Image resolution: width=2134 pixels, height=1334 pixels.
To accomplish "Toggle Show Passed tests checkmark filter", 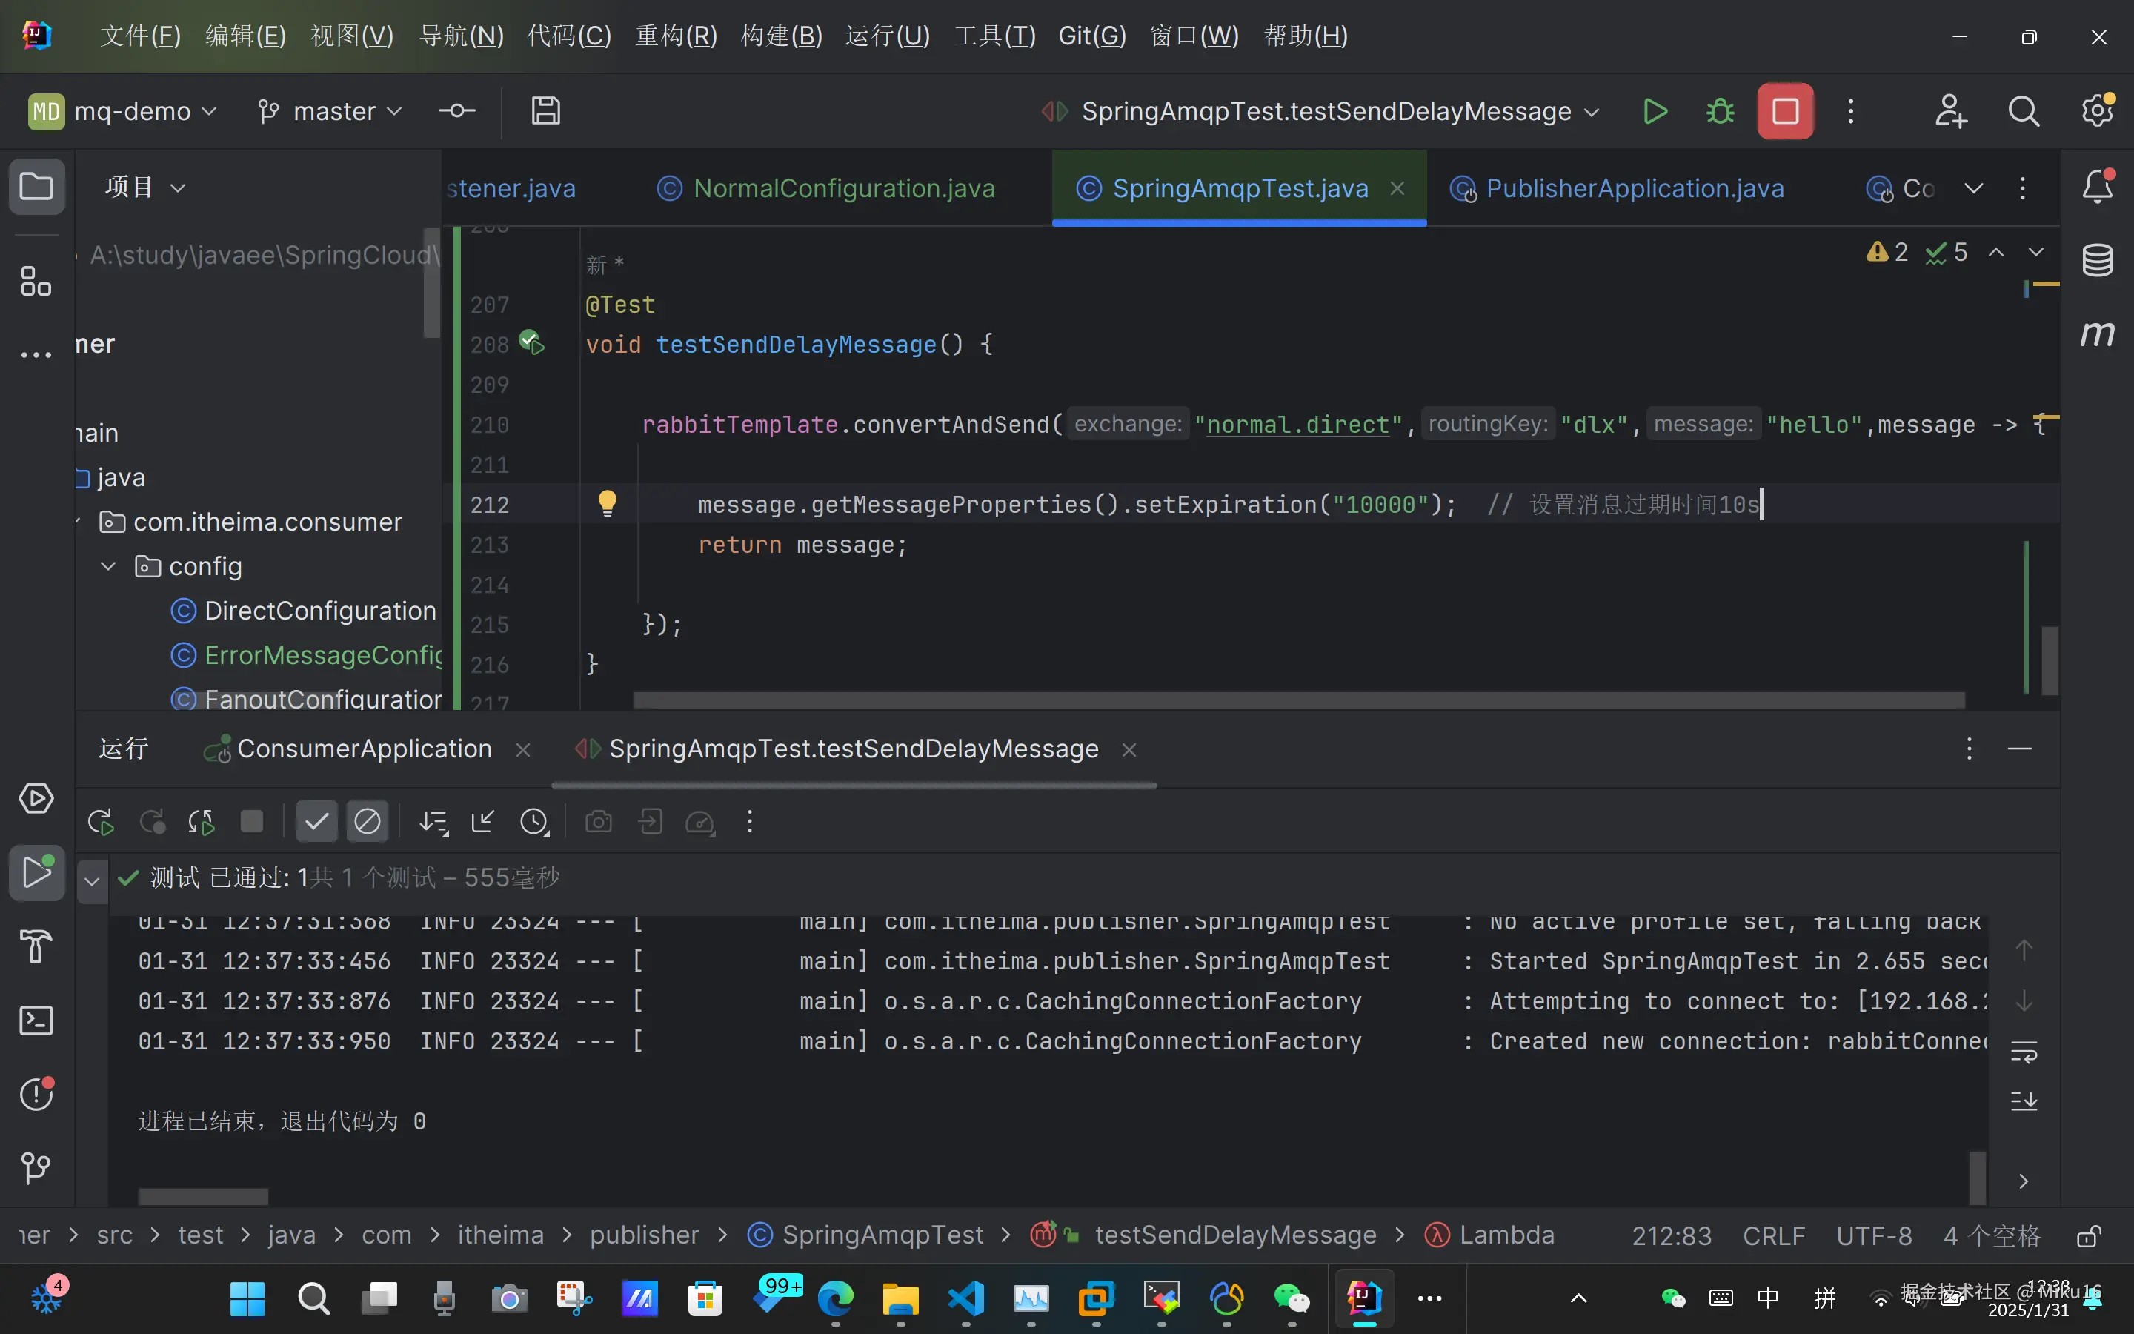I will pos(316,823).
